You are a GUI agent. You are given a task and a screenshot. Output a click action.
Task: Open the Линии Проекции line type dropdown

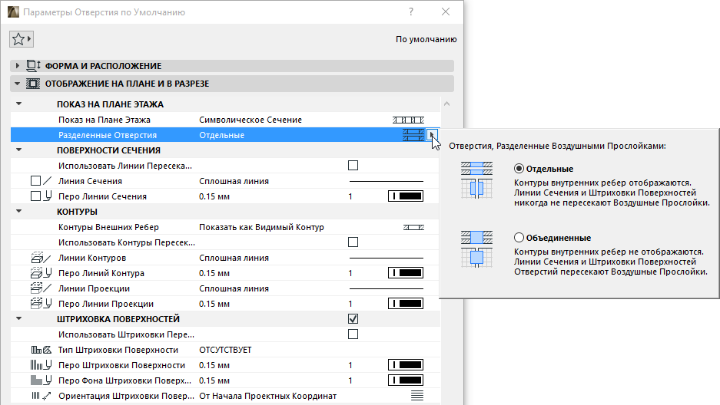[387, 288]
